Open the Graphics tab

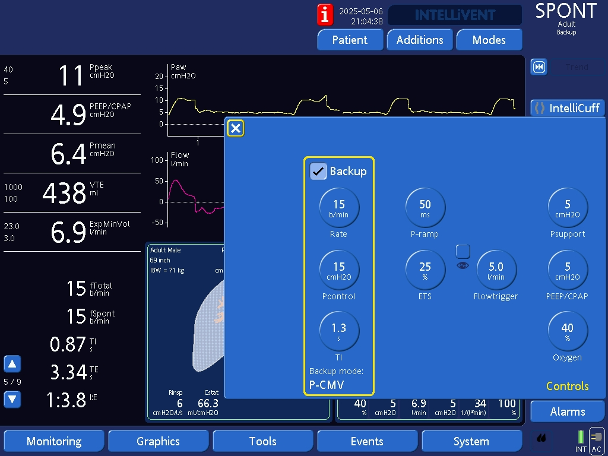(158, 441)
